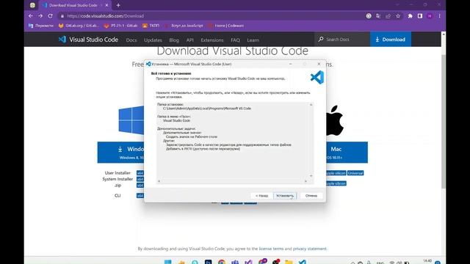Select the CLI x64 chip
470x264 pixels.
(x=140, y=196)
